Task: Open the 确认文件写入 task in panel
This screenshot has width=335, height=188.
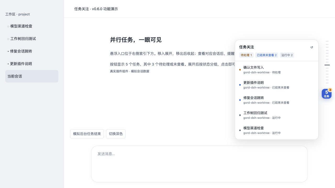Action: [277, 70]
